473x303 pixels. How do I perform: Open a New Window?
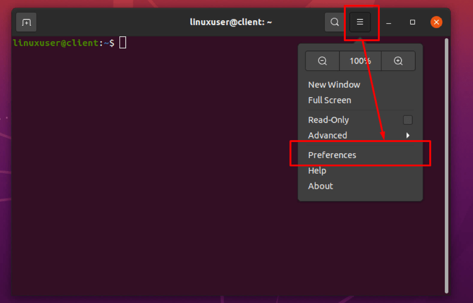[334, 84]
